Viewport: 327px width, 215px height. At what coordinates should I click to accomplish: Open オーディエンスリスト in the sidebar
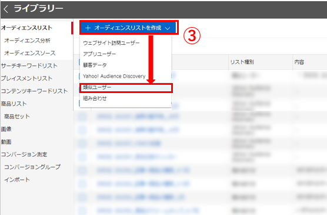tap(26, 28)
